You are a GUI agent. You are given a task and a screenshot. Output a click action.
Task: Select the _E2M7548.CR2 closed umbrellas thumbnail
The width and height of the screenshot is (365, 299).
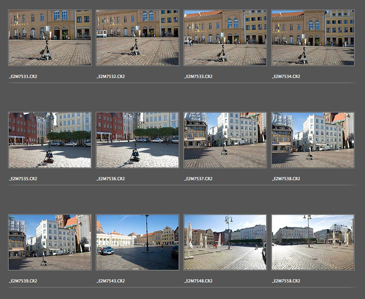pos(225,242)
